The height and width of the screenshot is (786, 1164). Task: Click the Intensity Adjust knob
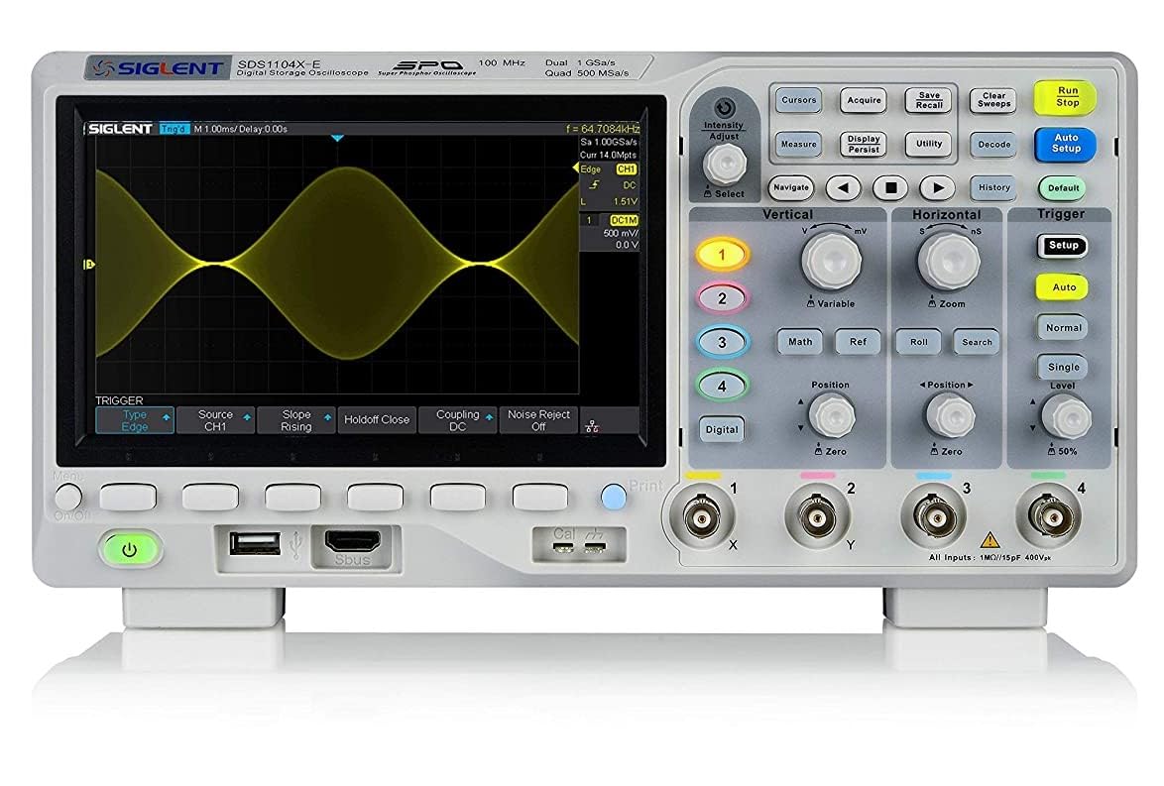click(x=725, y=164)
